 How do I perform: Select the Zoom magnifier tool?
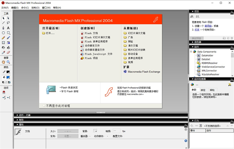pyautogui.click(x=8, y=62)
